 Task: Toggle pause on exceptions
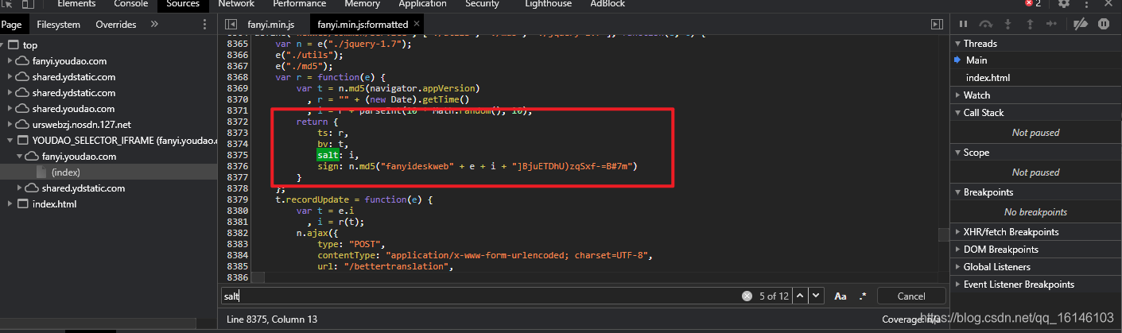coord(1103,25)
